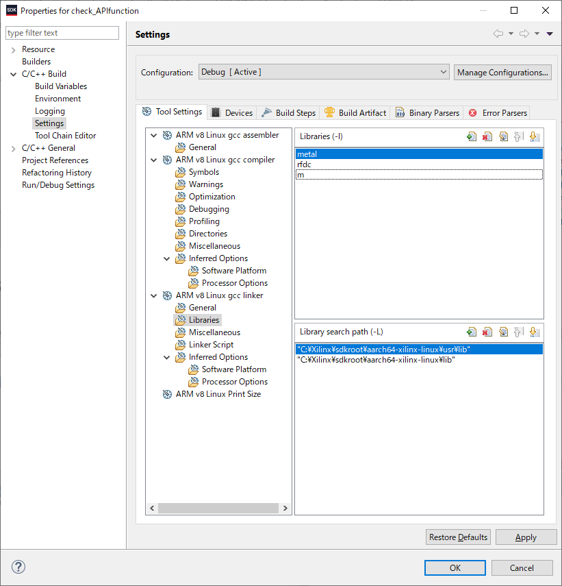The width and height of the screenshot is (562, 586).
Task: Focus the type filter text field
Action: click(62, 33)
